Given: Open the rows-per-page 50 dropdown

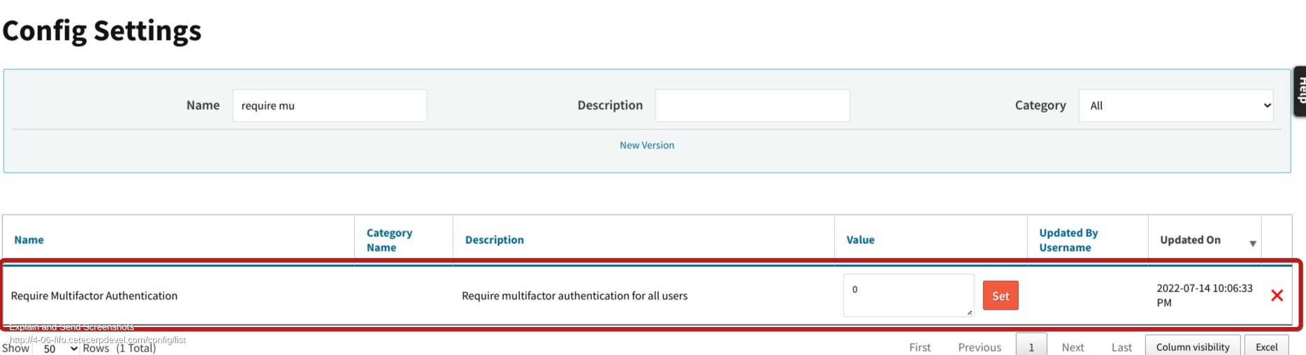Looking at the screenshot, I should click(60, 348).
